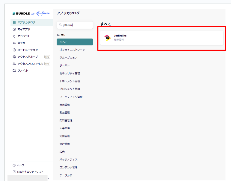The height and width of the screenshot is (181, 231).
Task: Click the マイアプリ sidebar icon
Action: click(14, 29)
